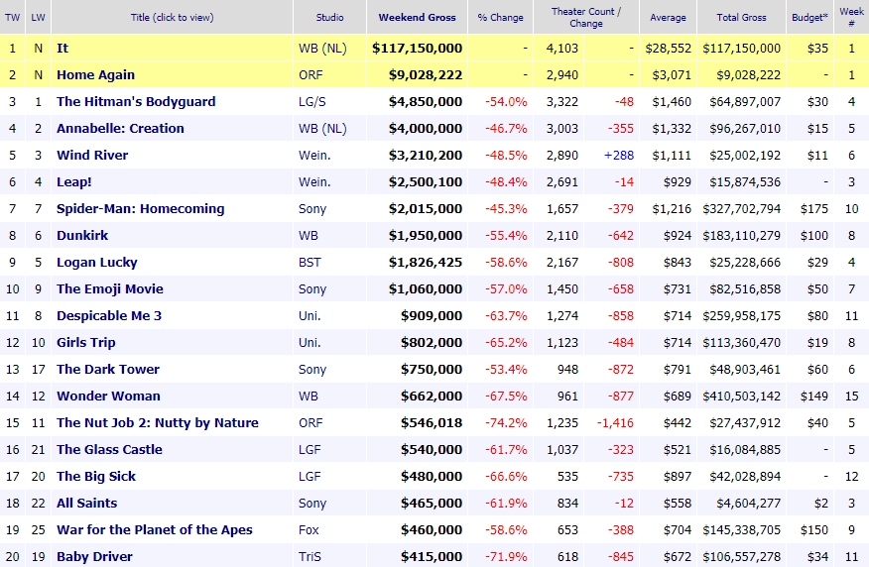Select Hitman's Bodyguard change -54.0%
Screen dimensions: 869x567
click(x=506, y=102)
